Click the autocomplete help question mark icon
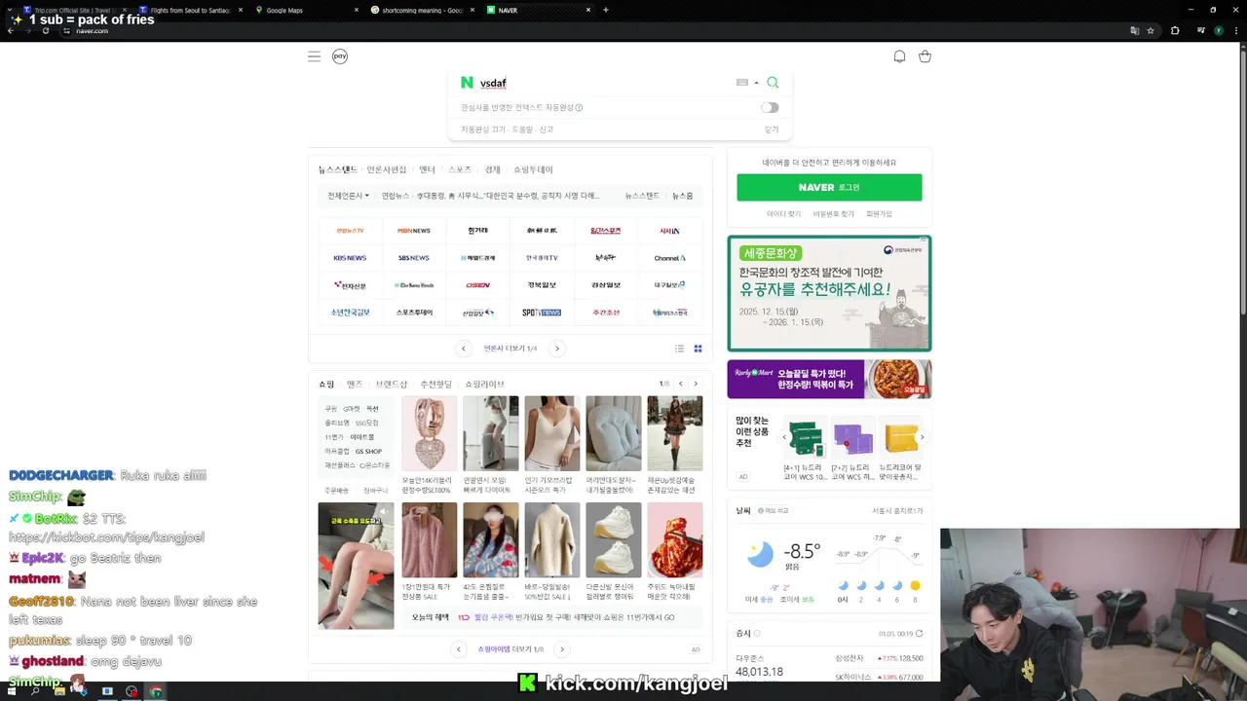Screen dimensions: 1247x701 coord(579,108)
